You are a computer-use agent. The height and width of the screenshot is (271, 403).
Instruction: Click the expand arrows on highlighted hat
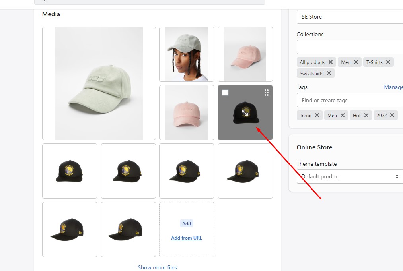coord(245,113)
